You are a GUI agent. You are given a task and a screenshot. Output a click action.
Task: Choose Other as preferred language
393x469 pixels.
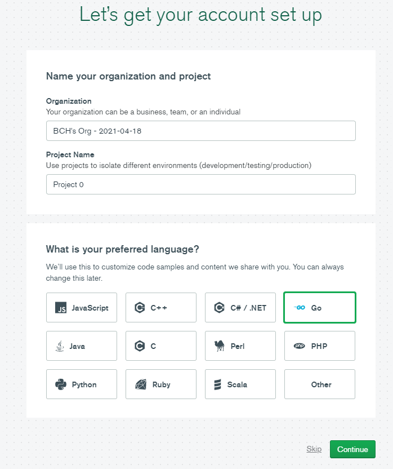click(319, 384)
